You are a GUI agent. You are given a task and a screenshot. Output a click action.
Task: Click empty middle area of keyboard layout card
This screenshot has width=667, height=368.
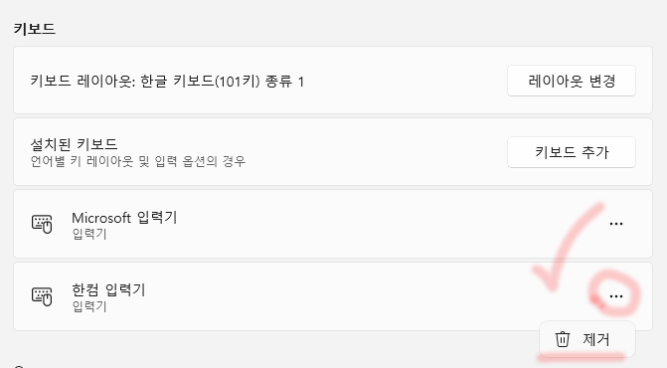coord(405,81)
